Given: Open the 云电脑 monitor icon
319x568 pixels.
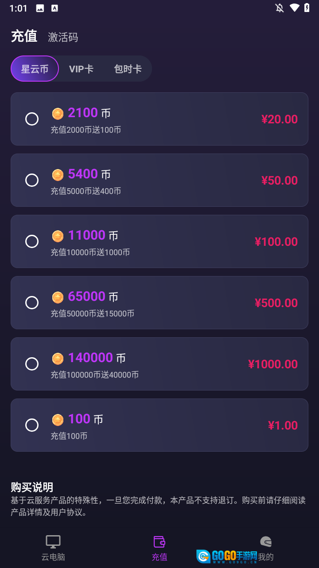Looking at the screenshot, I should [x=53, y=542].
